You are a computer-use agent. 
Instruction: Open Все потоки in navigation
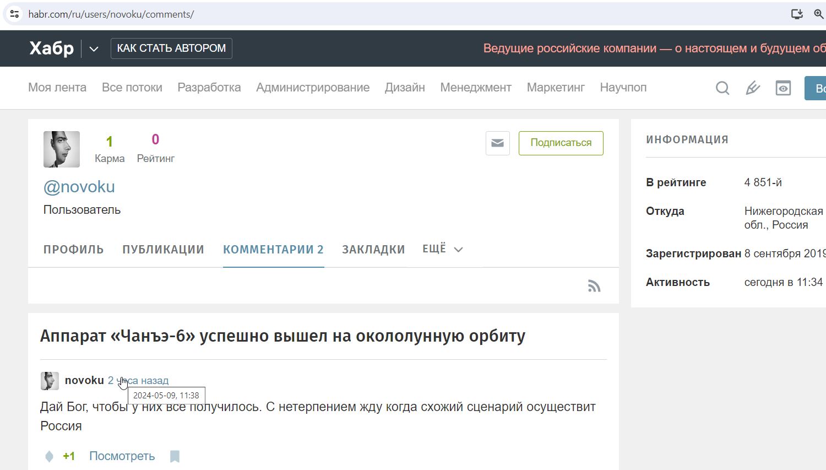[x=132, y=88]
